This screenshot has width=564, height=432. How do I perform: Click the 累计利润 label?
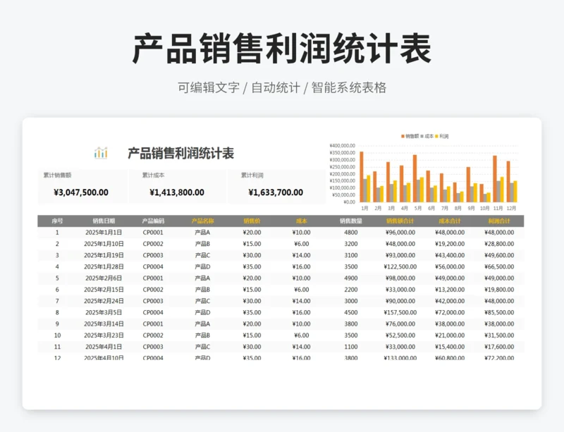[252, 175]
